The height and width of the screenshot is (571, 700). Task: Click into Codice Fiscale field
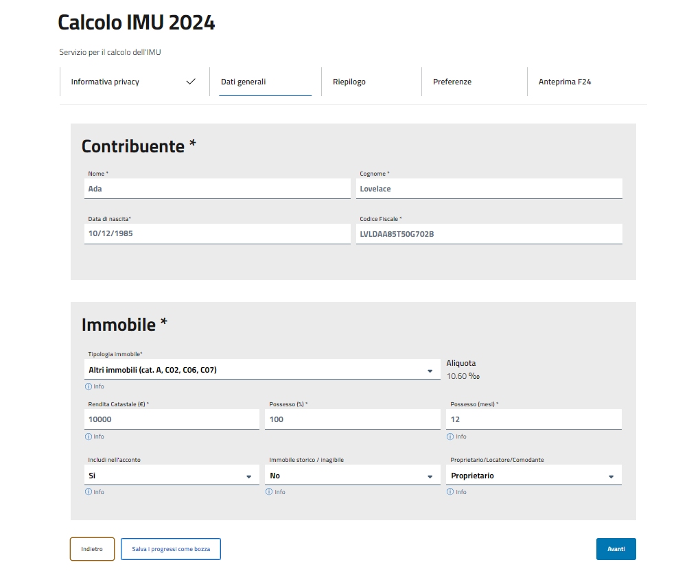pos(489,234)
